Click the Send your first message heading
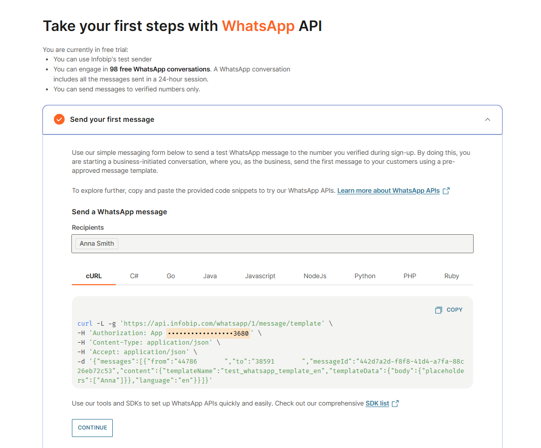Image resolution: width=541 pixels, height=448 pixels. [x=112, y=119]
